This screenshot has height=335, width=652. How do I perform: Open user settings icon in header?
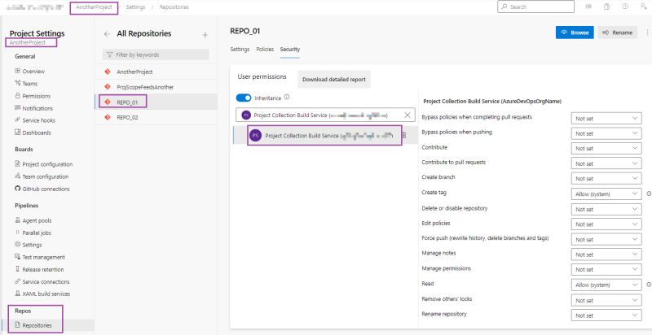point(643,7)
